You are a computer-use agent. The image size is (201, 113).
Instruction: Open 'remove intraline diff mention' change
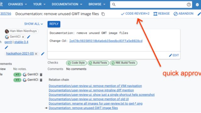click(91, 90)
